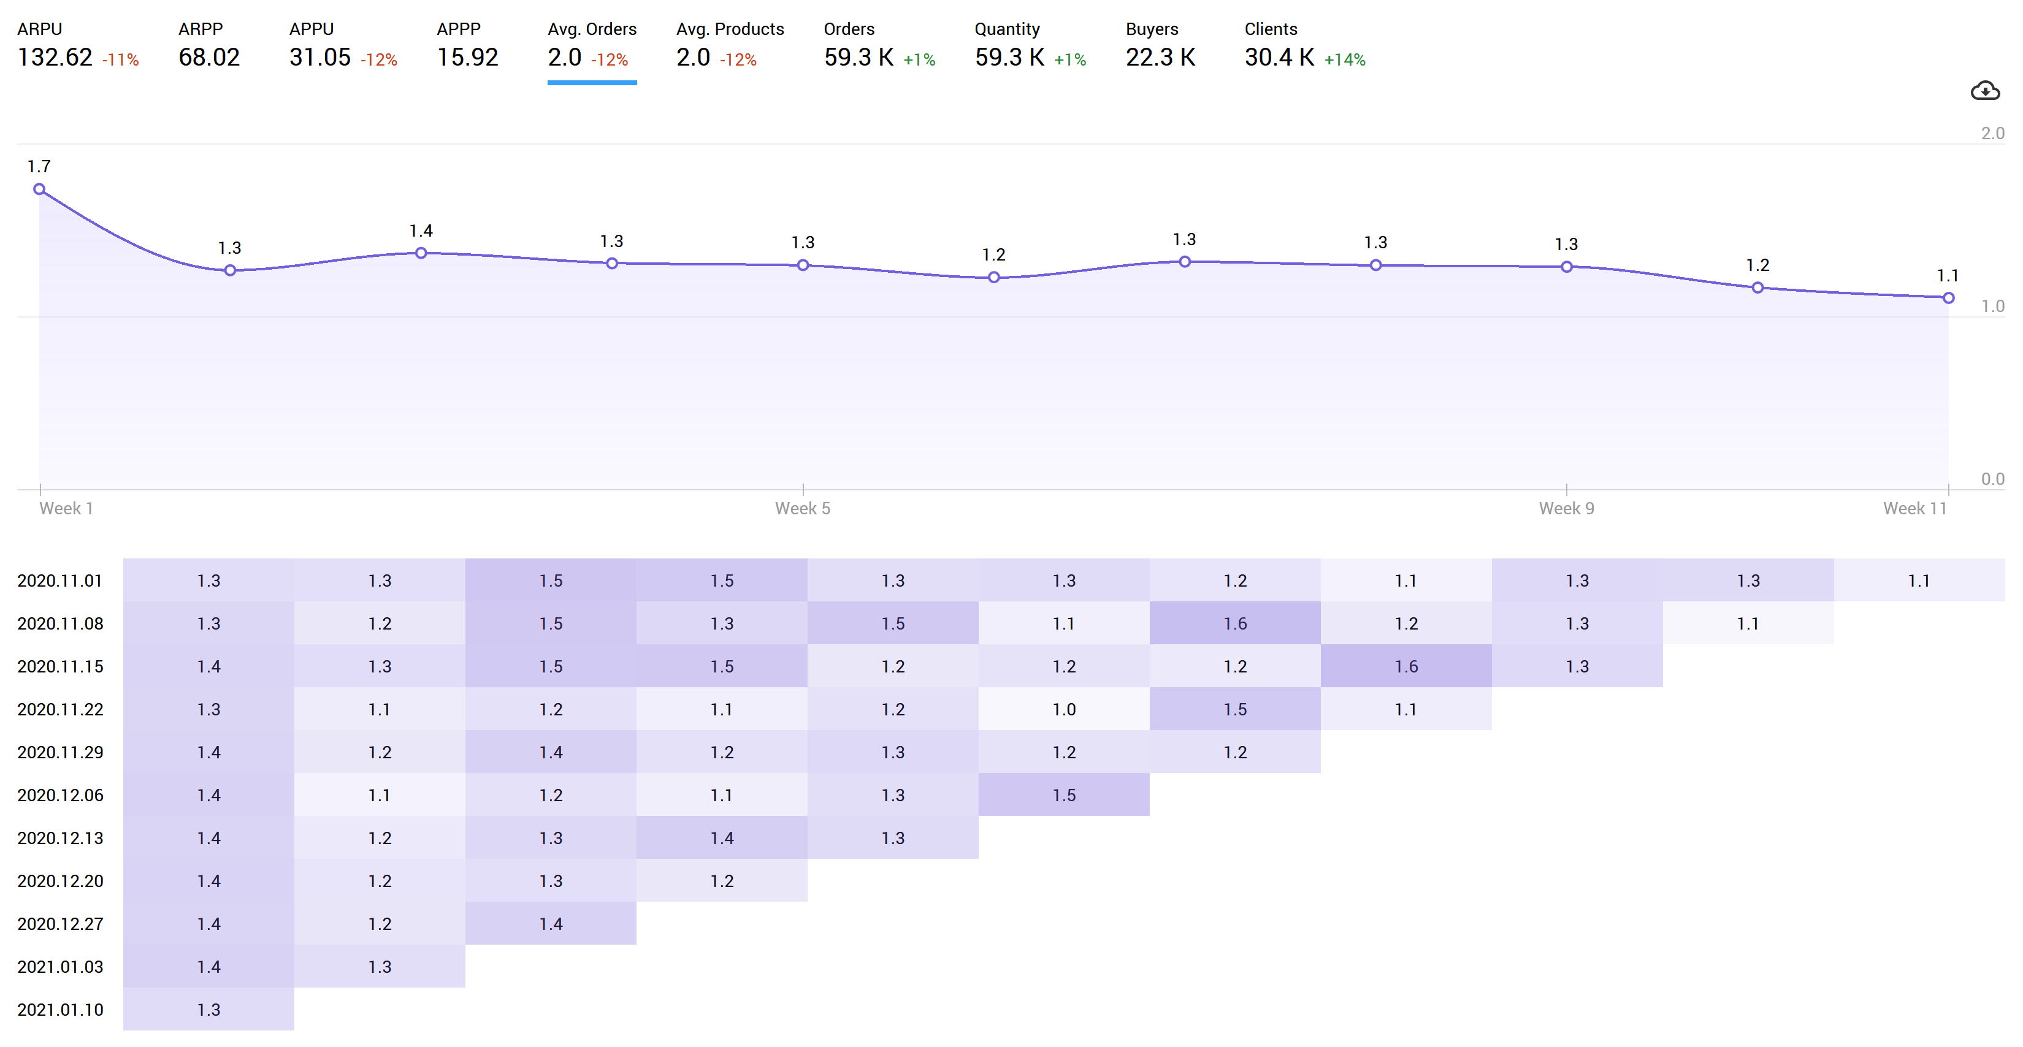2023x1047 pixels.
Task: Click the 1.5 cell in the 2020.11.22 row
Action: [x=1235, y=709]
